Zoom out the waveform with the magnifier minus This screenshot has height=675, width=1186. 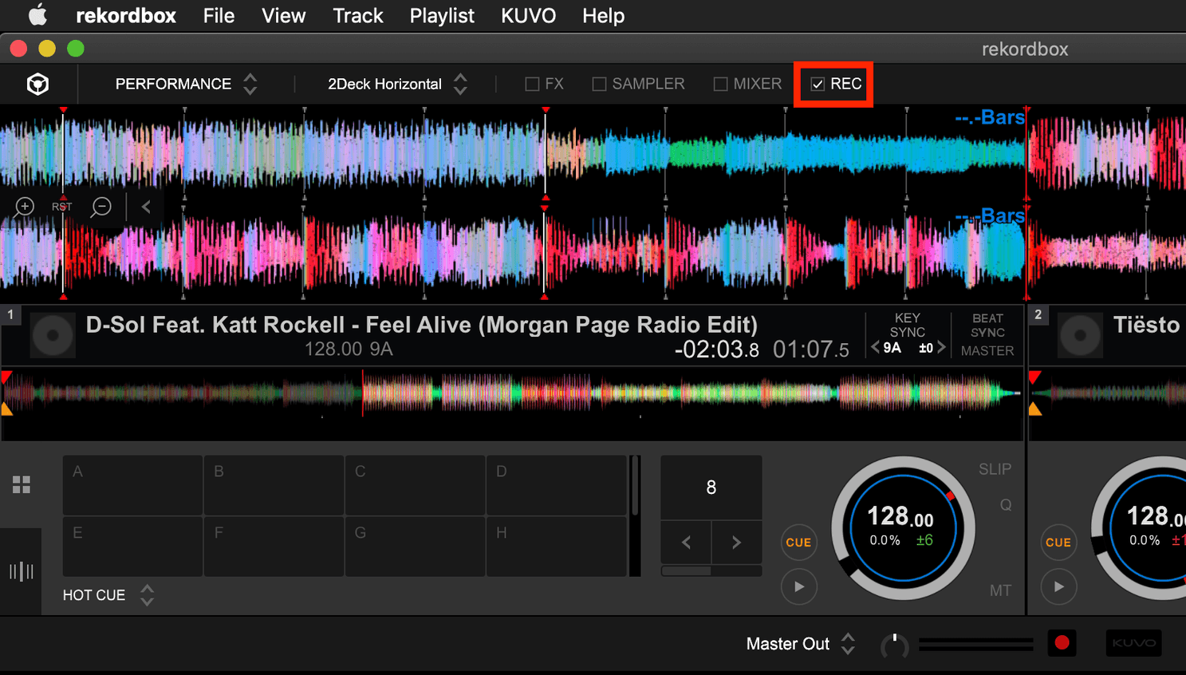coord(100,207)
